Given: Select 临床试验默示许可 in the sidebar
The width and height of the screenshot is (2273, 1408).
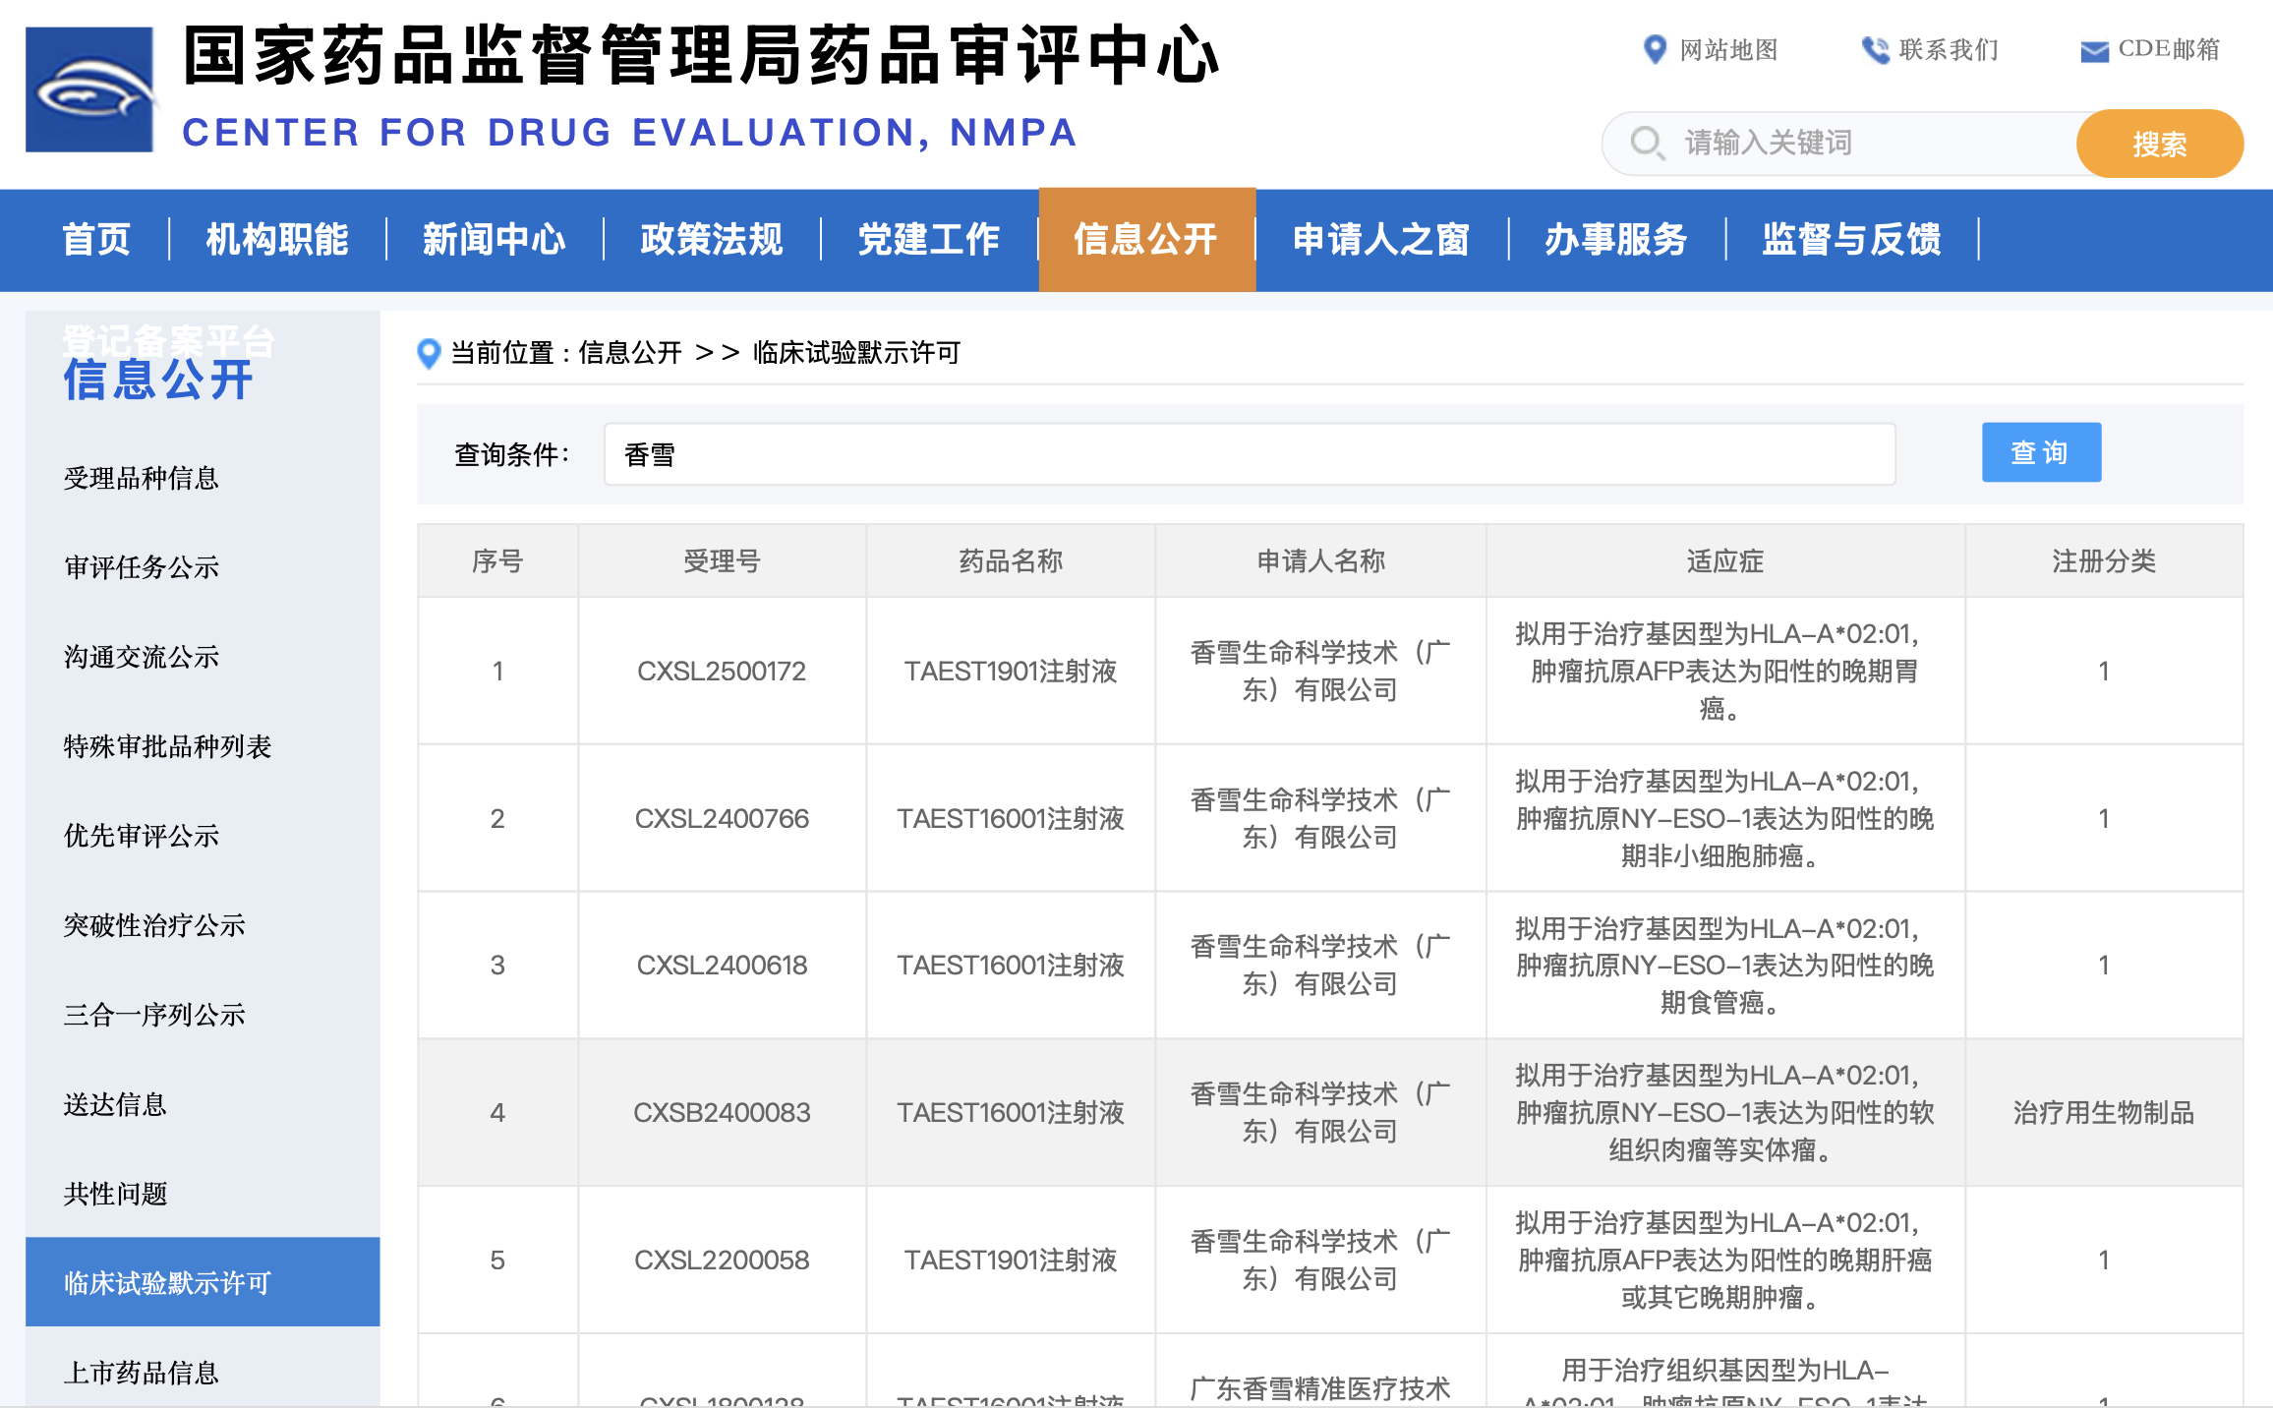Looking at the screenshot, I should pyautogui.click(x=203, y=1282).
